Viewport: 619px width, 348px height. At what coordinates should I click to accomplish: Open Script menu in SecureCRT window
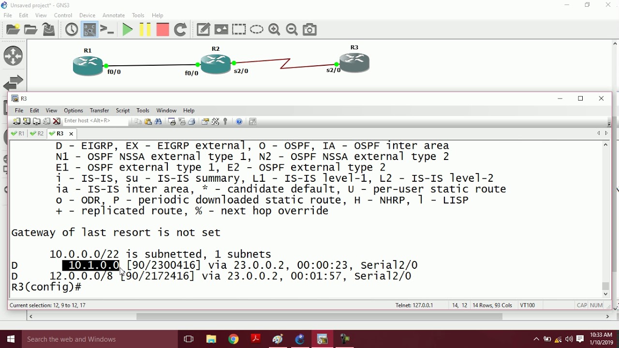tap(123, 110)
